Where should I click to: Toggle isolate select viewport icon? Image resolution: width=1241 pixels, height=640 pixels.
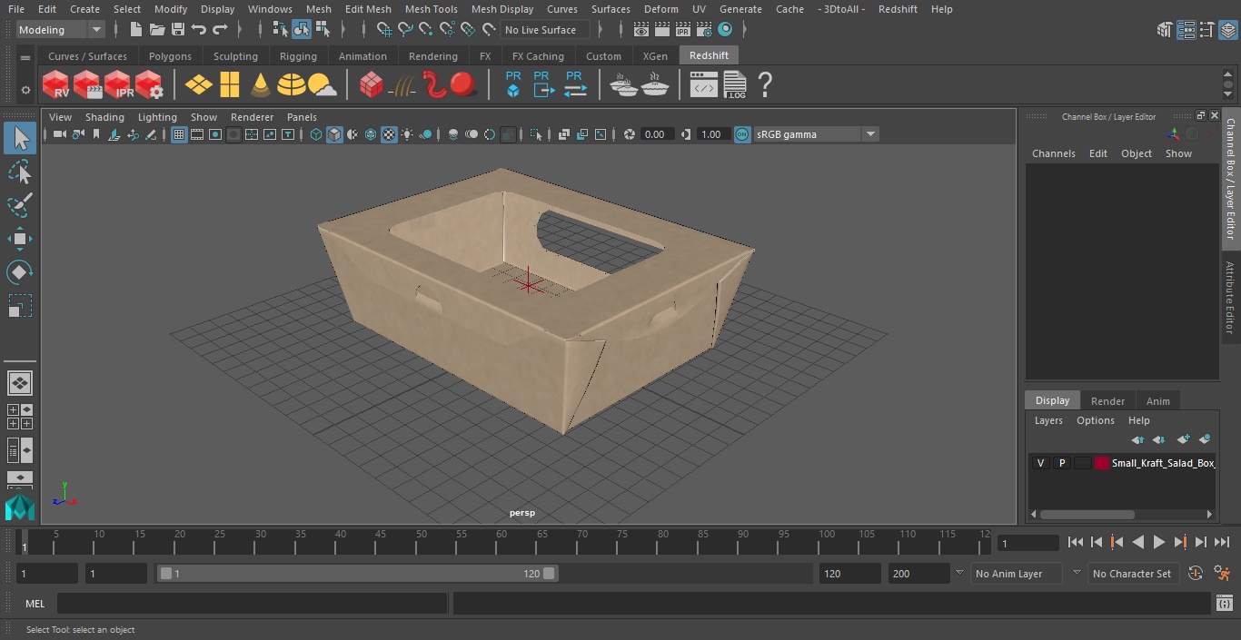pyautogui.click(x=536, y=134)
